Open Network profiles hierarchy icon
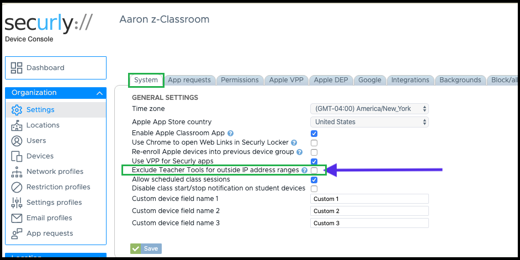This screenshot has width=520, height=260. pos(17,172)
